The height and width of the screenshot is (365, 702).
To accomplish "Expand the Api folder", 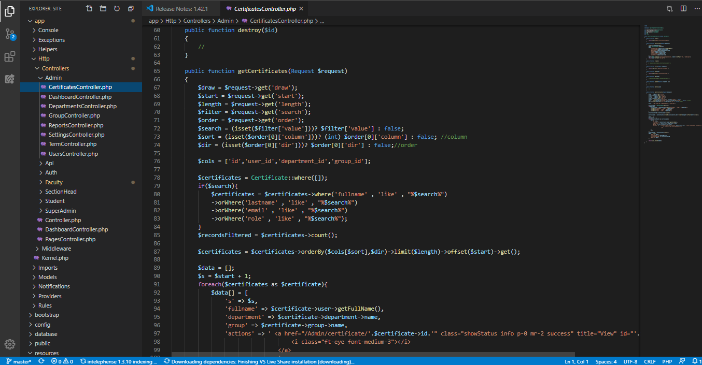I will pyautogui.click(x=81, y=163).
